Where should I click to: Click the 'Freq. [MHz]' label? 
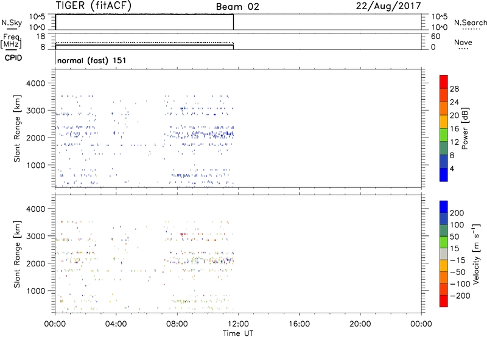click(11, 41)
